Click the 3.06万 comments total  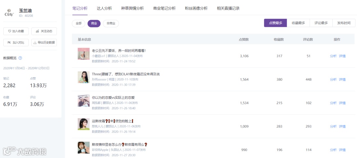(37, 104)
